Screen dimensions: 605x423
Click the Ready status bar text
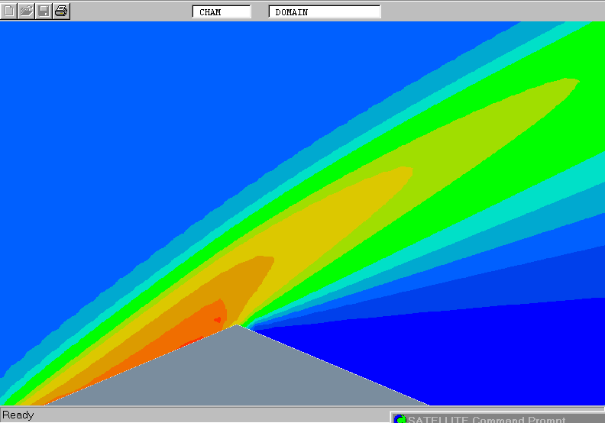18,415
